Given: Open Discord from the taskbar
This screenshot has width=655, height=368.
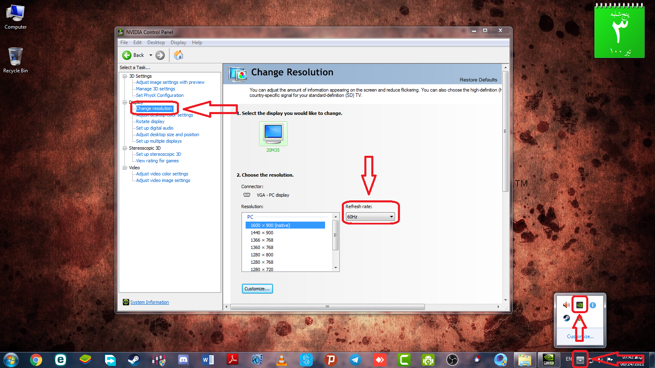Looking at the screenshot, I should (183, 360).
